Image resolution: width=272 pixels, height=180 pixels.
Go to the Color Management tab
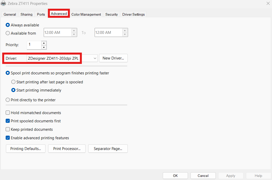point(86,14)
